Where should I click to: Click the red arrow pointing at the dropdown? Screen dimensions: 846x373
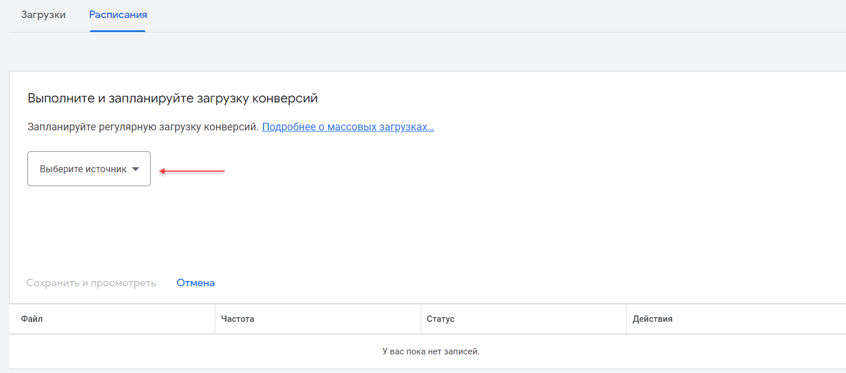point(192,171)
